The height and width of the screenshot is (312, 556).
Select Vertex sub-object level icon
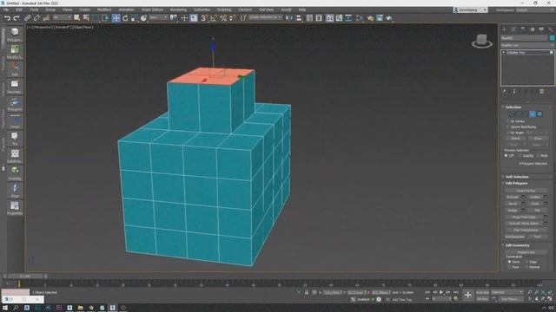coord(512,114)
